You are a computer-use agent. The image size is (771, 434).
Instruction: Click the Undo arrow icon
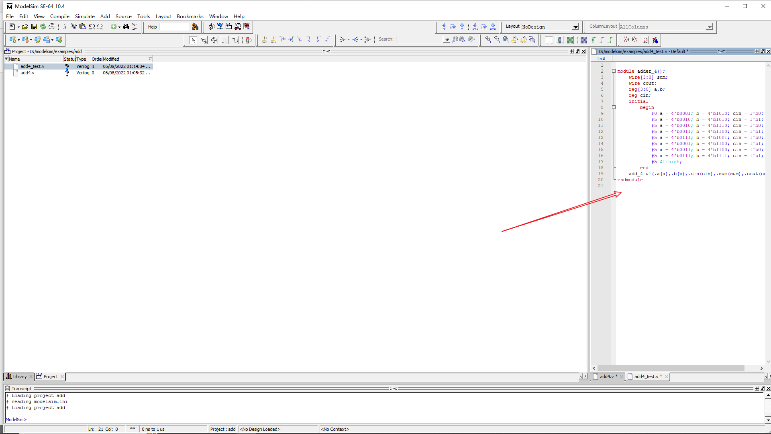coord(92,27)
